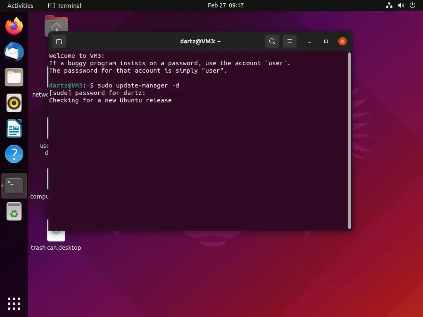This screenshot has width=423, height=317.
Task: Open the Files manager in dock
Action: point(14,77)
